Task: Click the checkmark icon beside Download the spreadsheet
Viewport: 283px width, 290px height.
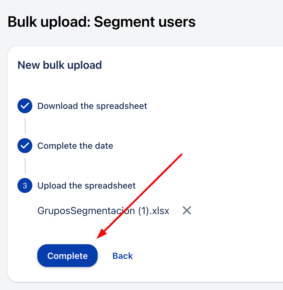Action: tap(25, 106)
